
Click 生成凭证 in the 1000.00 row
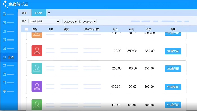173,34
